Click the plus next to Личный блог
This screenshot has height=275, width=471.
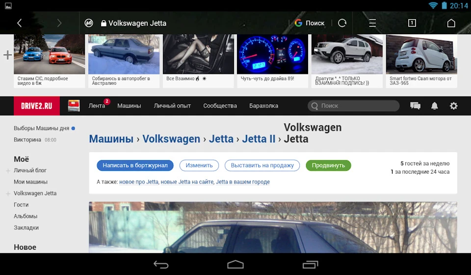coord(8,171)
